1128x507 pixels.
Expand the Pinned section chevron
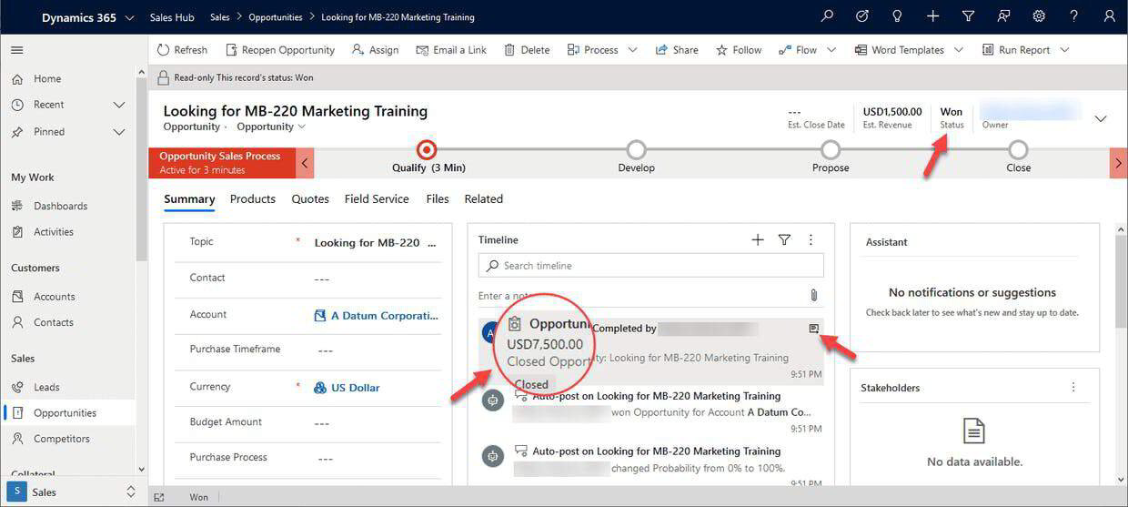[x=119, y=132]
